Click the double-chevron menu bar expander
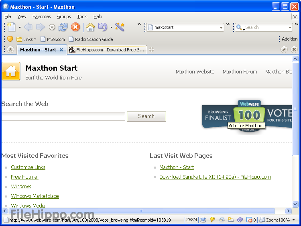301x226 pixels. coord(295,17)
